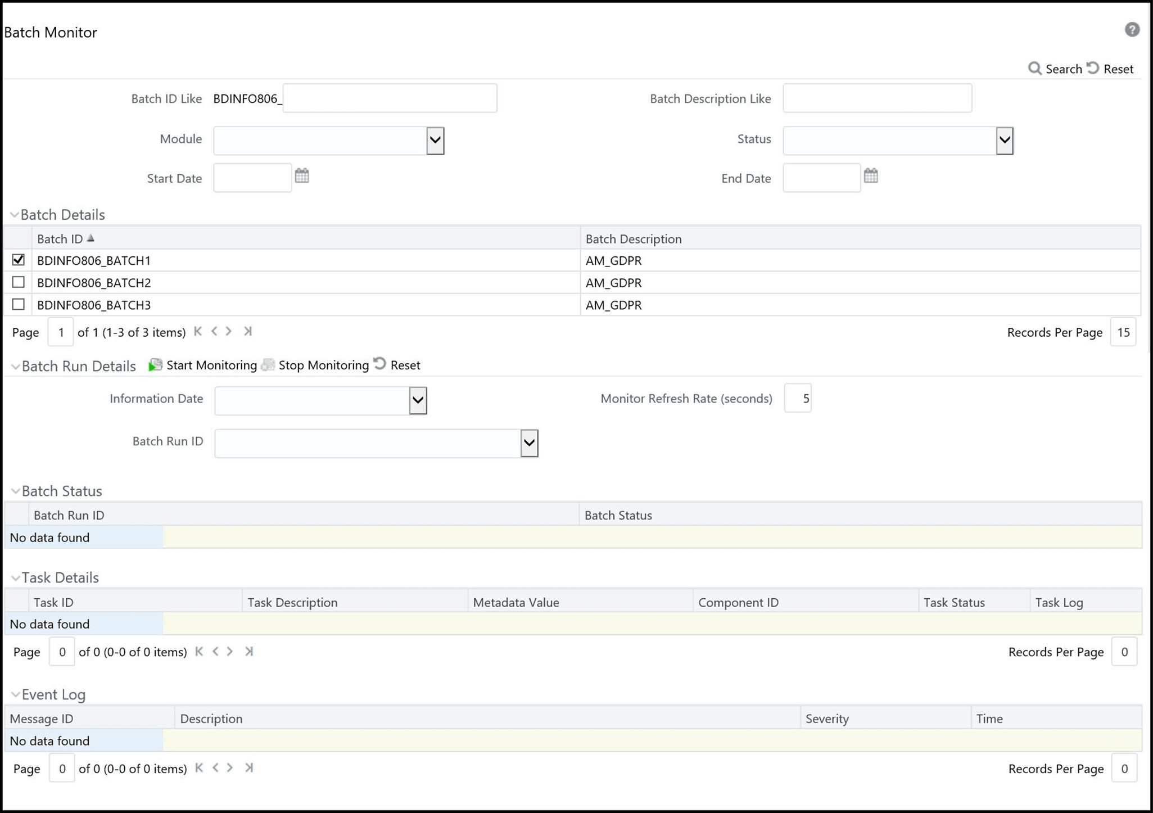
Task: Go to first page in Event Log
Action: click(199, 767)
